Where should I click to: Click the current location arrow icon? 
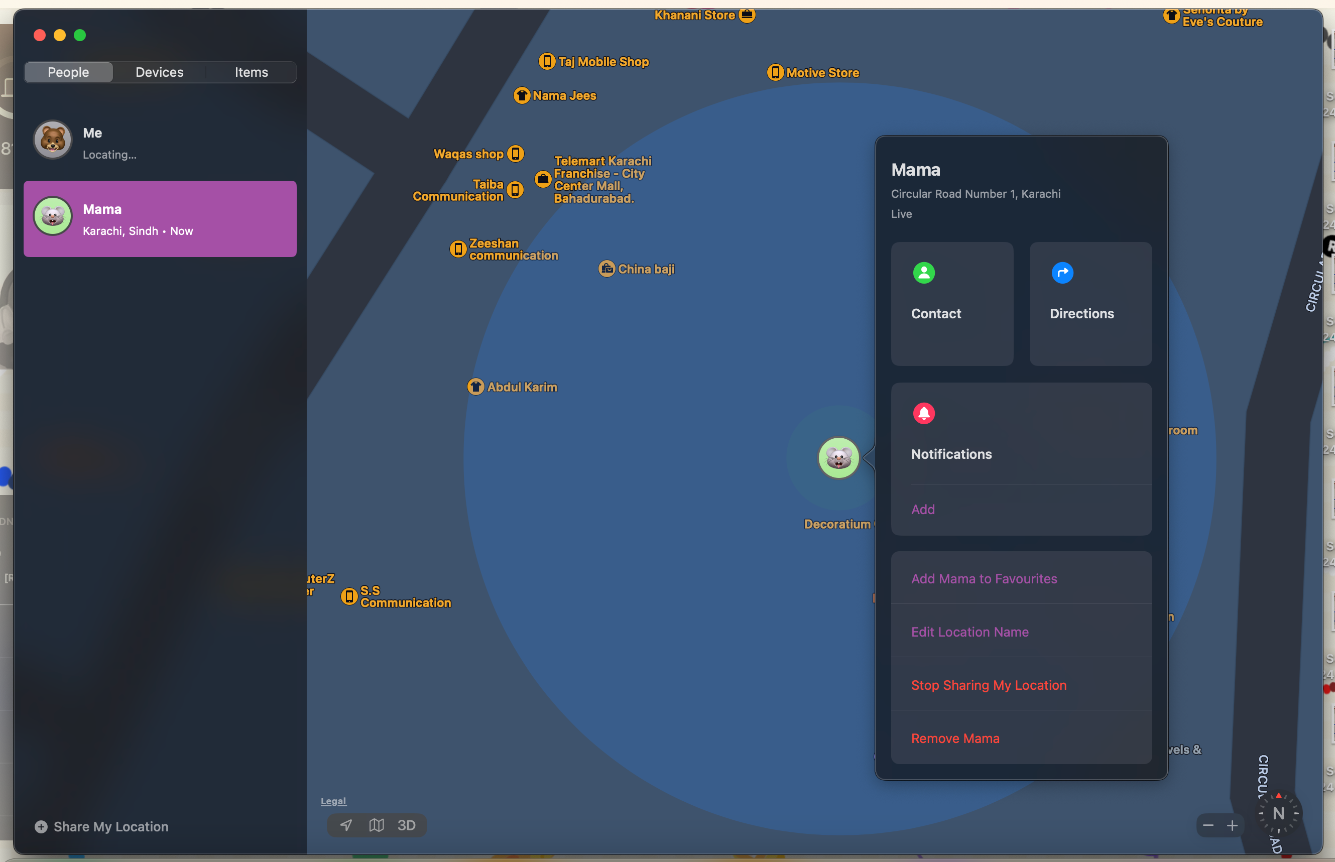click(346, 825)
